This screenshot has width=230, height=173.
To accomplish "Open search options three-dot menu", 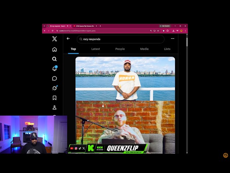I will 172,39.
